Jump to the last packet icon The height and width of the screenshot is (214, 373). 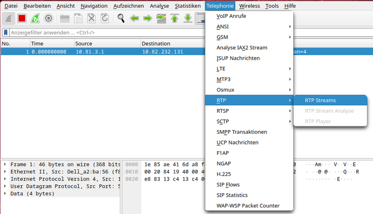[x=188, y=18]
